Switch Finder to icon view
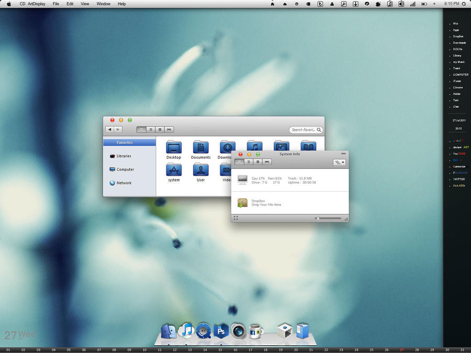Viewport: 471px width, 353px height. click(141, 129)
